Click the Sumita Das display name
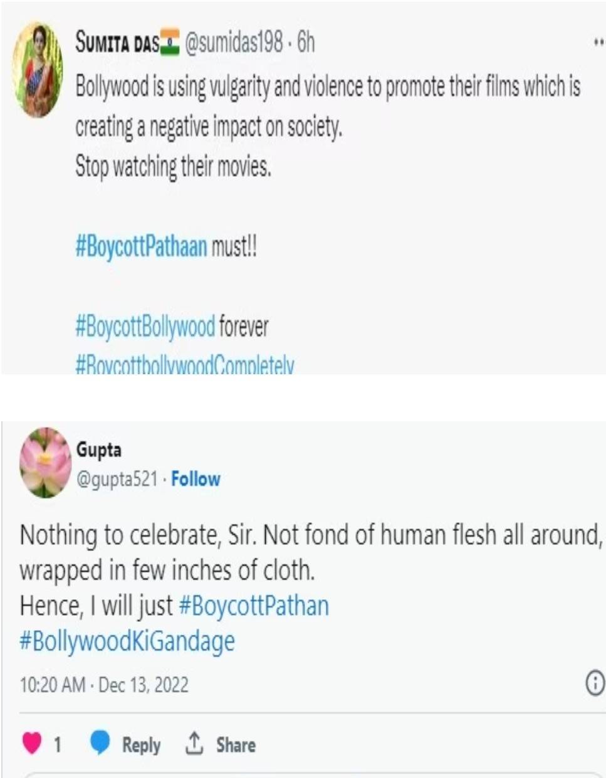The height and width of the screenshot is (778, 606). [x=117, y=43]
